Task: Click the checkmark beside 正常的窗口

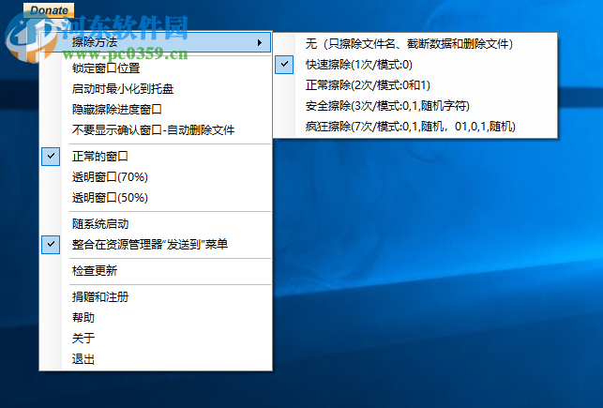Action: pos(51,157)
